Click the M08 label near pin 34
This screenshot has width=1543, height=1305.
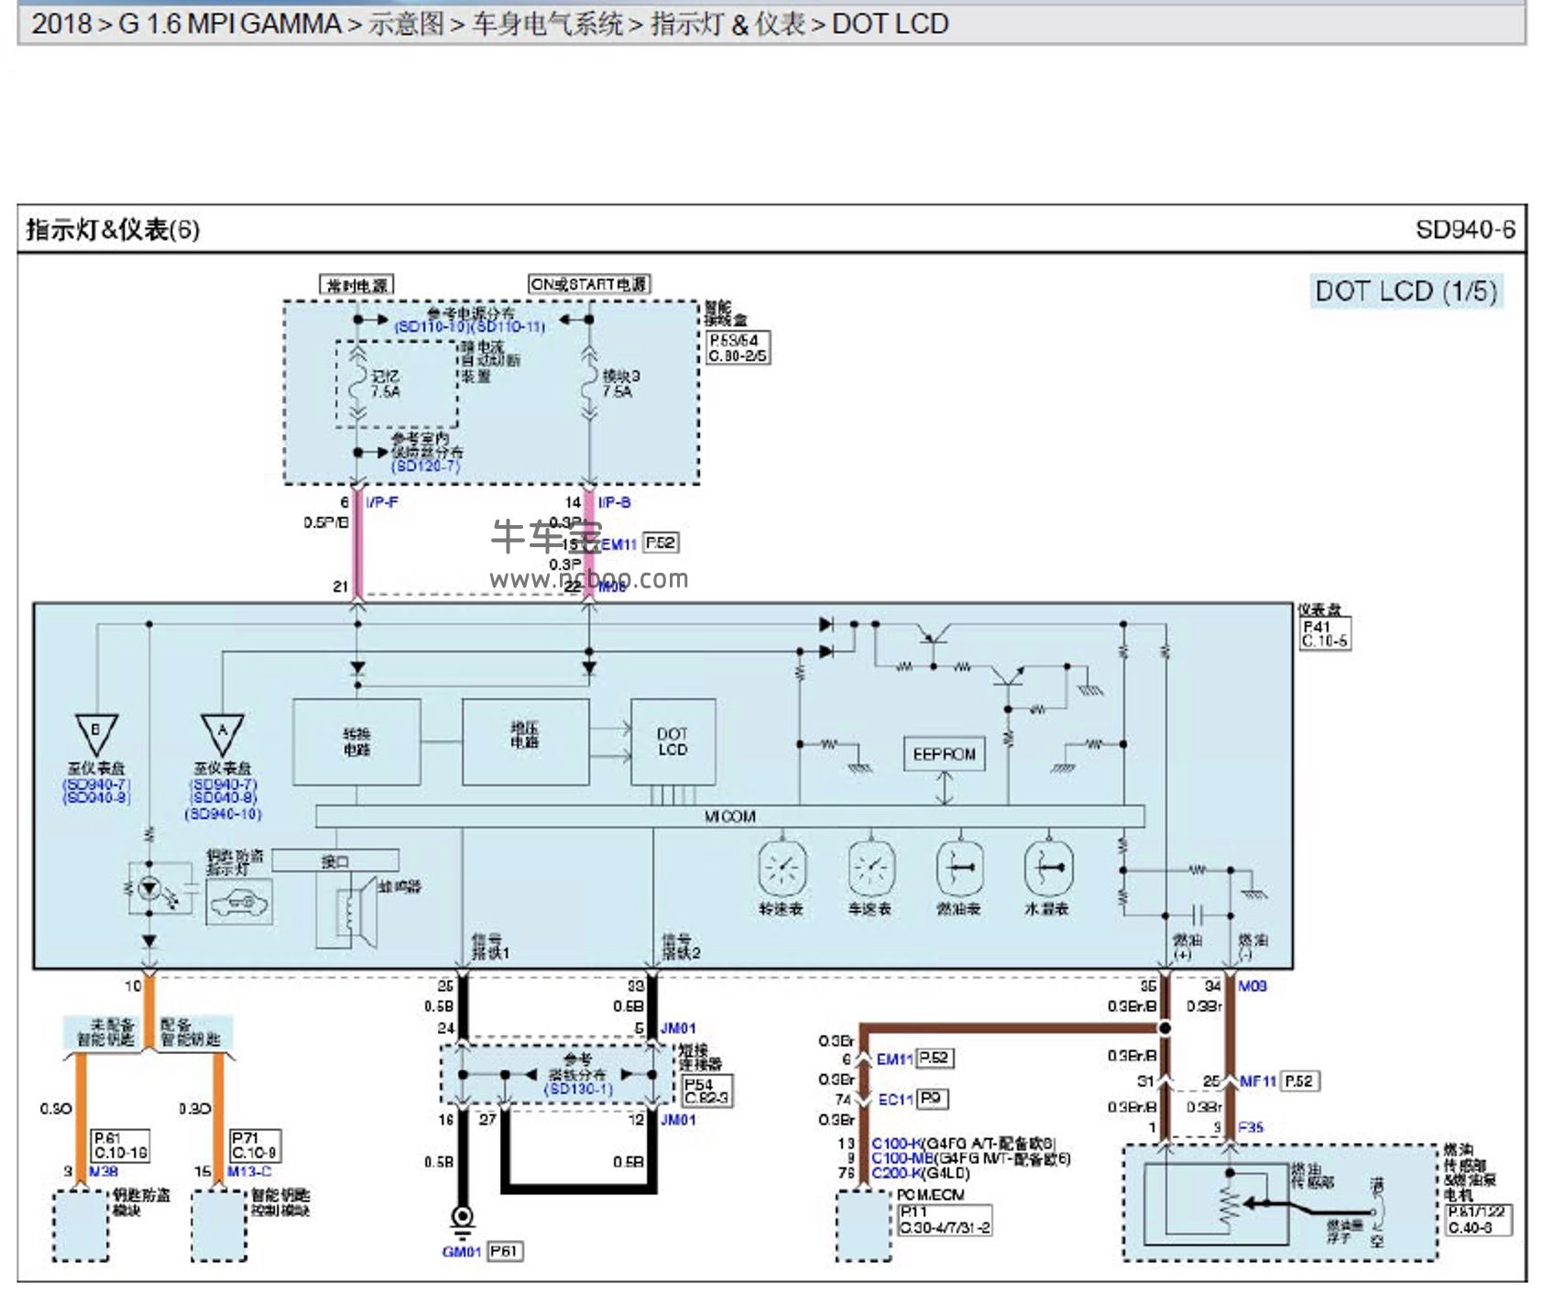1253,986
